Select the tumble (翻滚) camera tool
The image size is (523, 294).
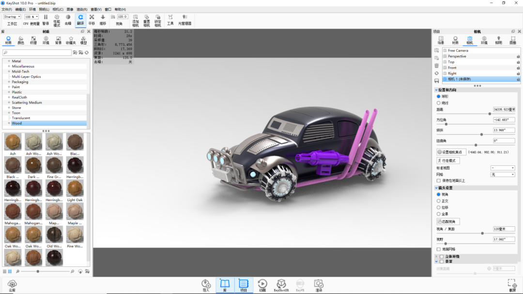pos(80,20)
